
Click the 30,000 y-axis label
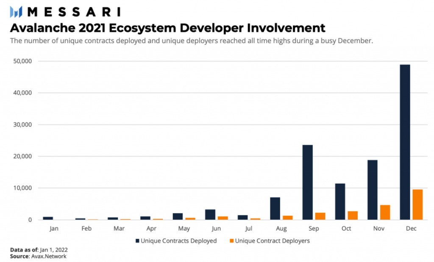tap(23, 124)
